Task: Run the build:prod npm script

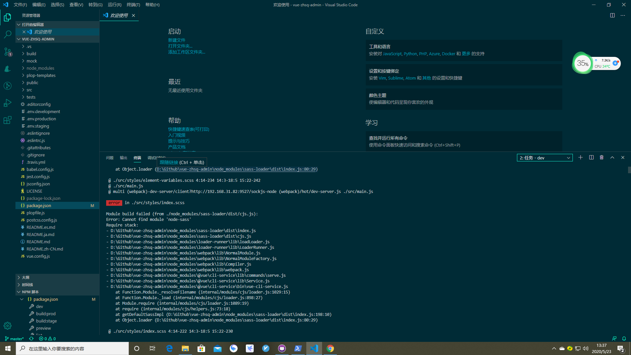Action: click(46, 314)
